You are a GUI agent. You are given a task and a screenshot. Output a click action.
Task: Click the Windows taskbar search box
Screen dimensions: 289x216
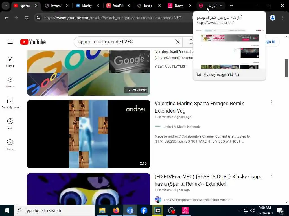coord(54,210)
